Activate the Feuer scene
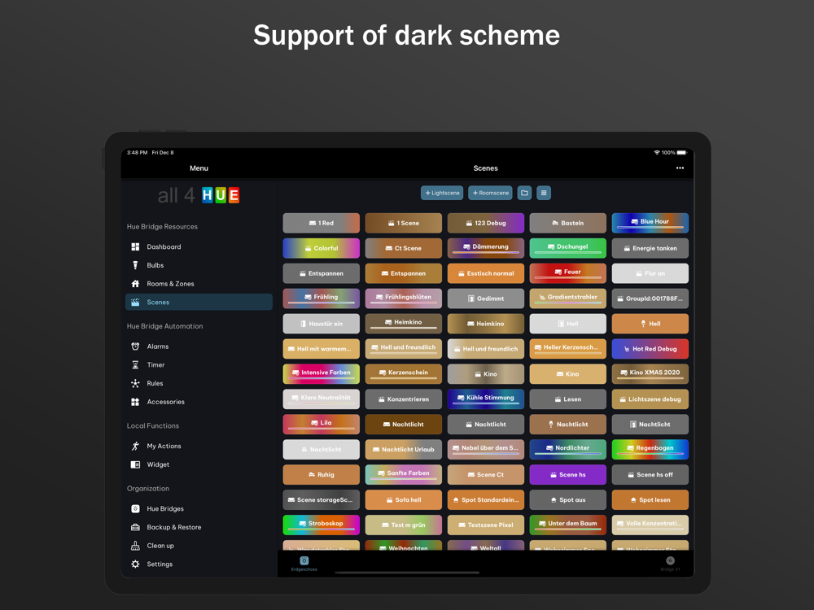The width and height of the screenshot is (814, 610). (568, 273)
